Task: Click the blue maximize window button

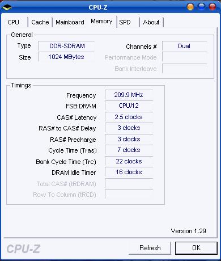Action: (201, 7)
